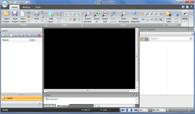Expand the Print dropdown arrow
Screen dimensions: 195x114
37,21
